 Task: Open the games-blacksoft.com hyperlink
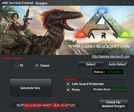click(111, 56)
